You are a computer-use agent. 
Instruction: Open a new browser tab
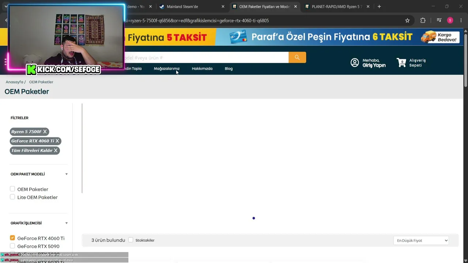coord(379,7)
